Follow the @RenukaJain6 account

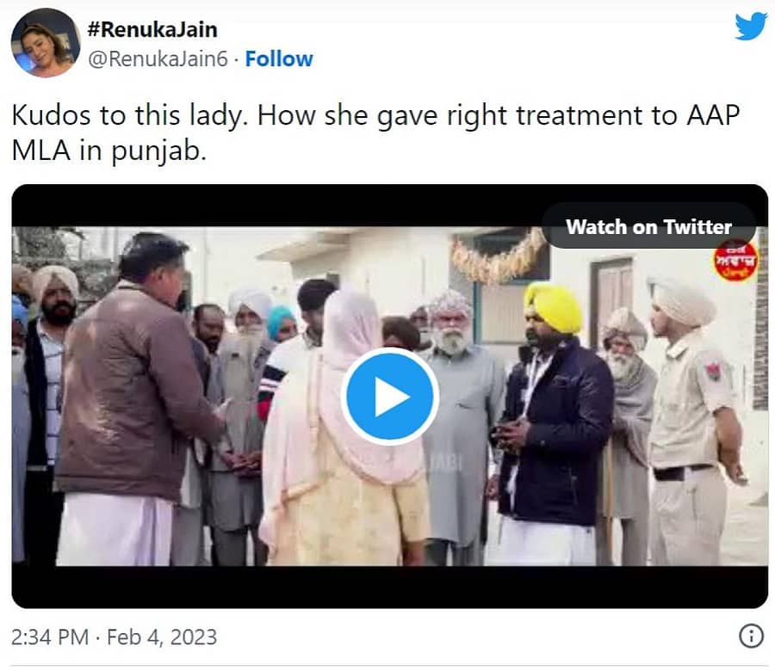[279, 58]
